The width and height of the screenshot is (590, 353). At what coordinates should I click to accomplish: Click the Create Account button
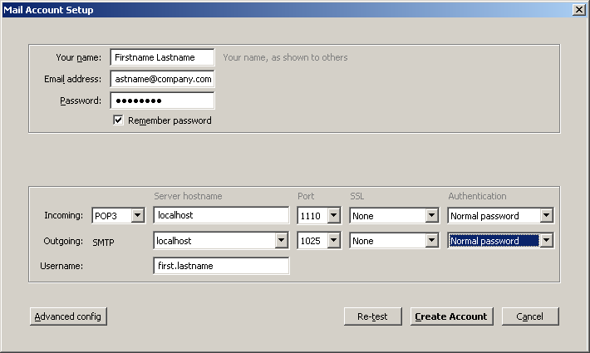(x=452, y=316)
